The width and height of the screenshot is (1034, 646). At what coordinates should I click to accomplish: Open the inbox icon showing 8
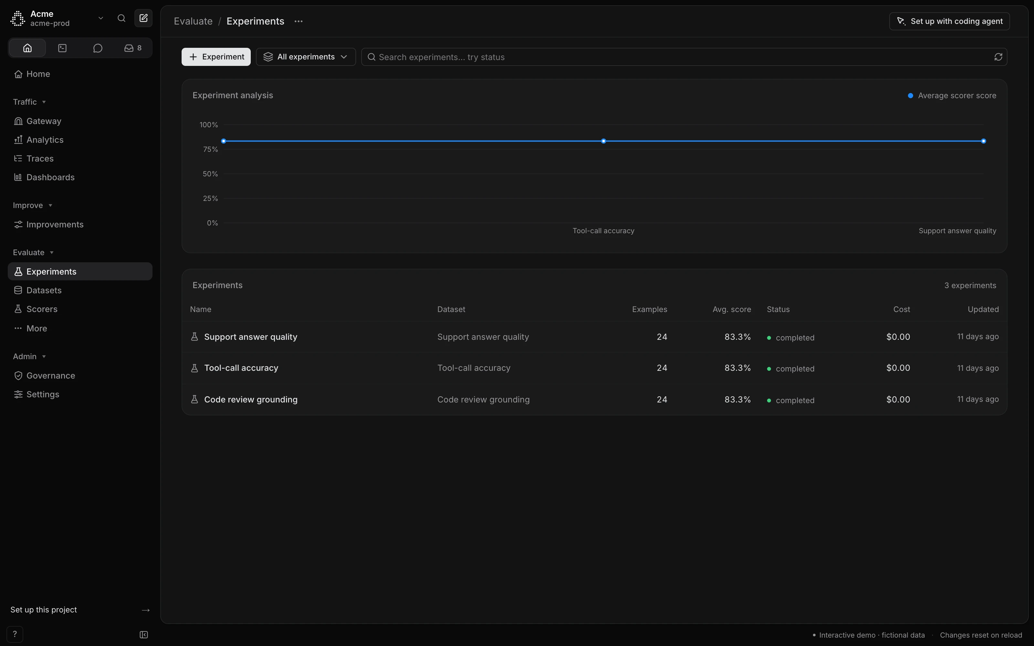click(x=133, y=48)
